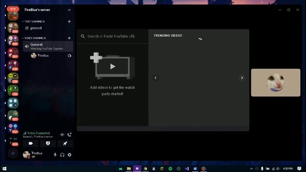The height and width of the screenshot is (172, 306).
Task: Click taskbar clock showing 4:30 PM
Action: [x=288, y=169]
